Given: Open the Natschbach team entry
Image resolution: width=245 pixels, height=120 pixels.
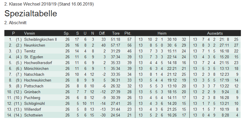Looking at the screenshot, I should click(33, 74).
